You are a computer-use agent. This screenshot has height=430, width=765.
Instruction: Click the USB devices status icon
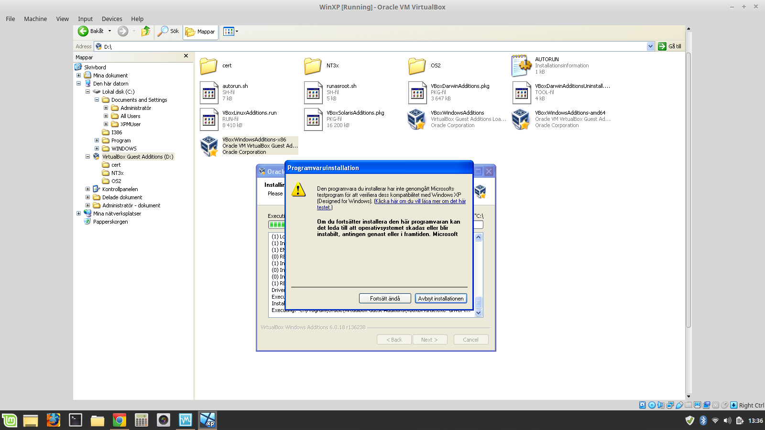(679, 405)
